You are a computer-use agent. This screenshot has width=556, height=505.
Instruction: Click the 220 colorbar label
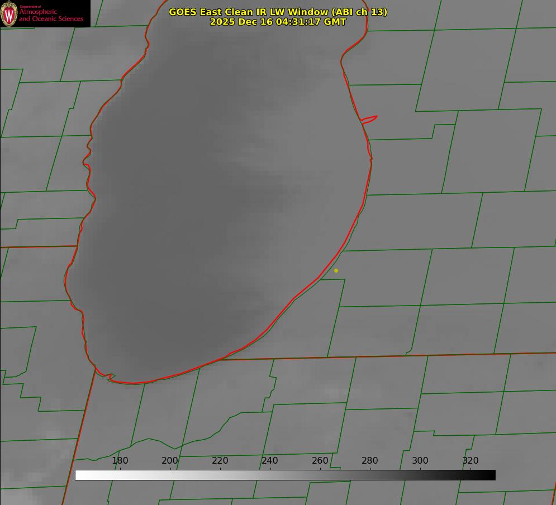pos(220,460)
